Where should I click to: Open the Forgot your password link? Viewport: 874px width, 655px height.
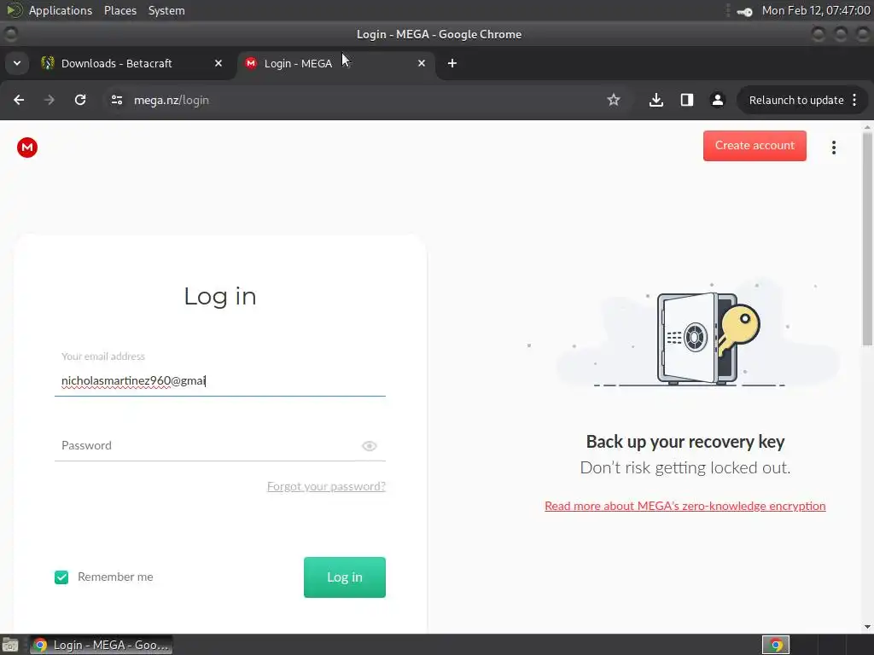[x=326, y=486]
